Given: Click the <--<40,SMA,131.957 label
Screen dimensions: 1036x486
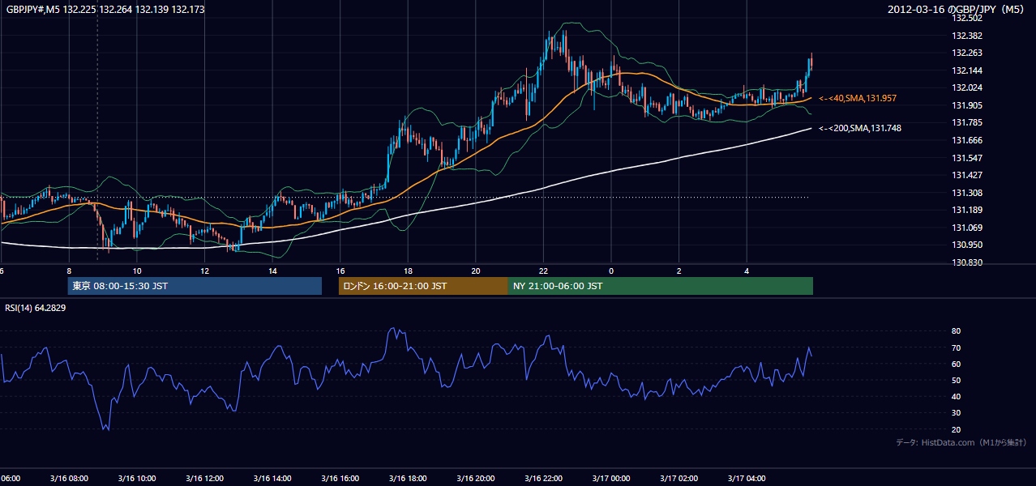Looking at the screenshot, I should [x=859, y=98].
